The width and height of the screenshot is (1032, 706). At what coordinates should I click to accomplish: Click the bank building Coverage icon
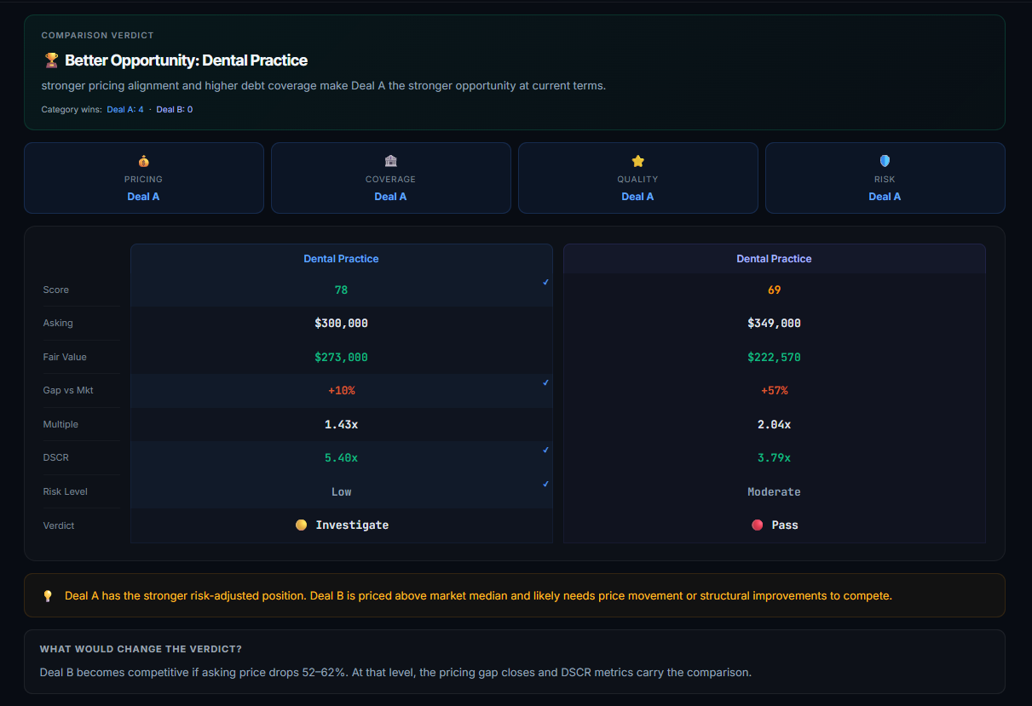tap(390, 161)
